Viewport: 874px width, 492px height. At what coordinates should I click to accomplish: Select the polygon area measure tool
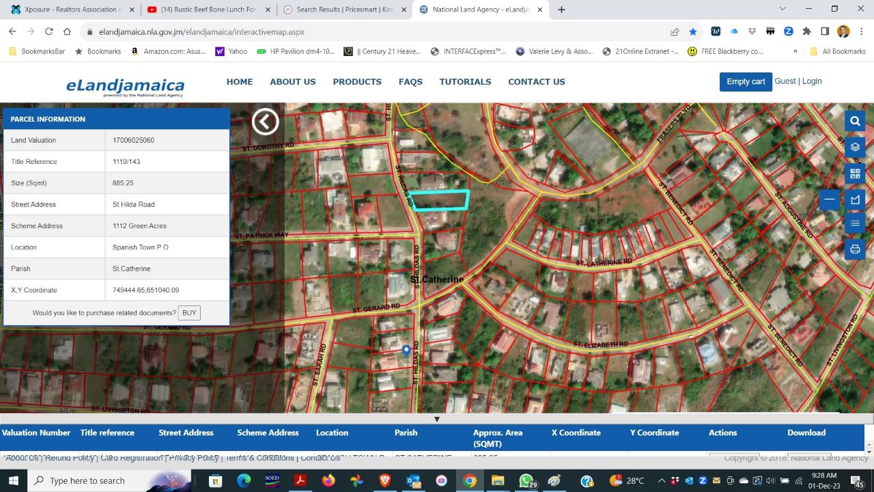(x=855, y=200)
